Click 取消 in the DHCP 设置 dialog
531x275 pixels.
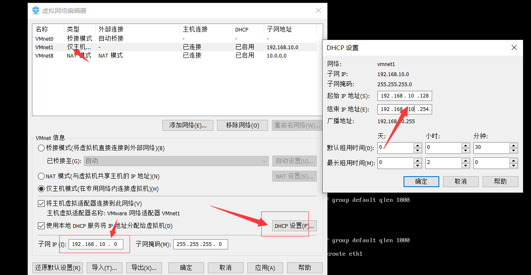point(461,182)
